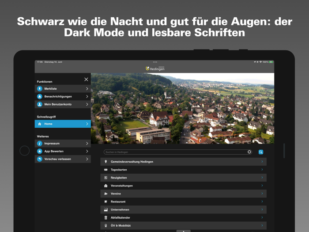Tap the App Bewerten star icon
This screenshot has height=232, width=309.
click(x=40, y=151)
